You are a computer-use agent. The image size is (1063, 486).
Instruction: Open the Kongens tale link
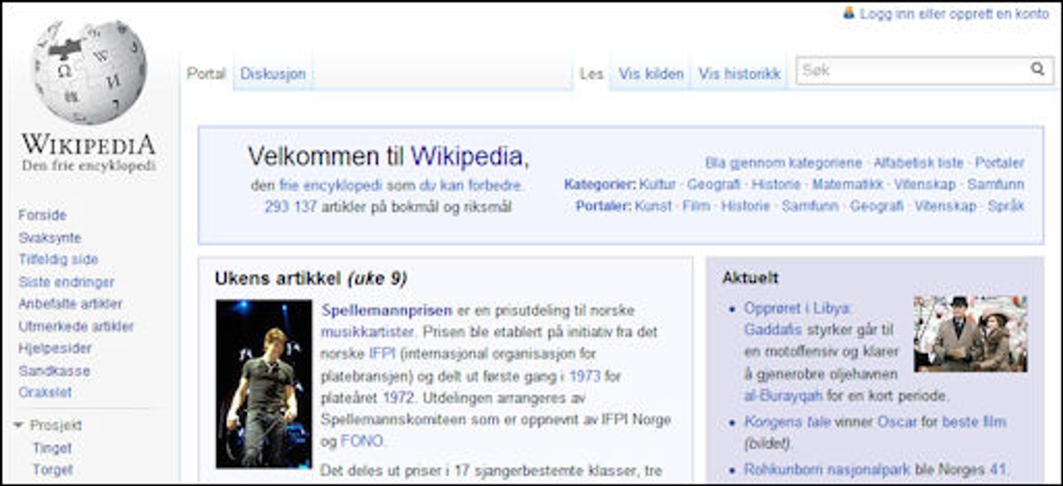pyautogui.click(x=788, y=422)
